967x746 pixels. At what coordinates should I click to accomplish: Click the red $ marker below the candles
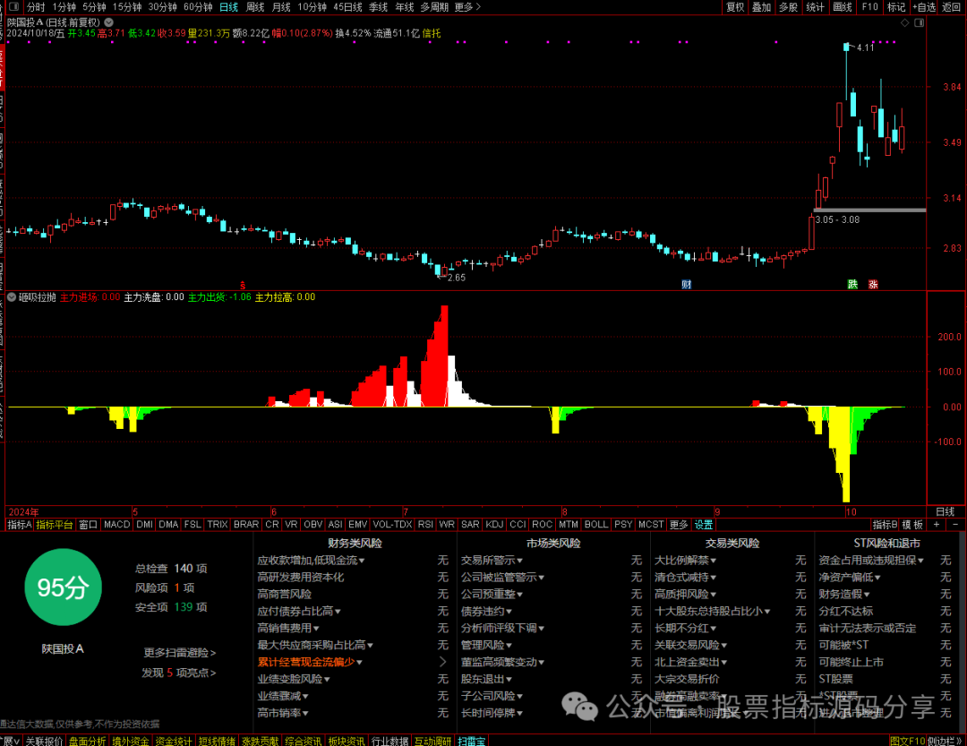pyautogui.click(x=243, y=286)
